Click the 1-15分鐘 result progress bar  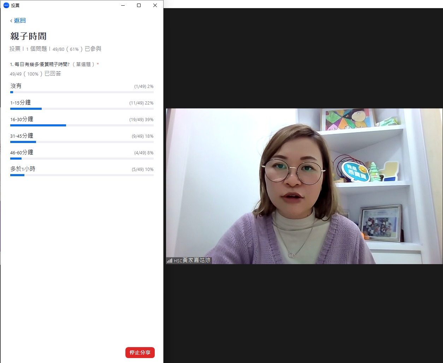click(82, 109)
